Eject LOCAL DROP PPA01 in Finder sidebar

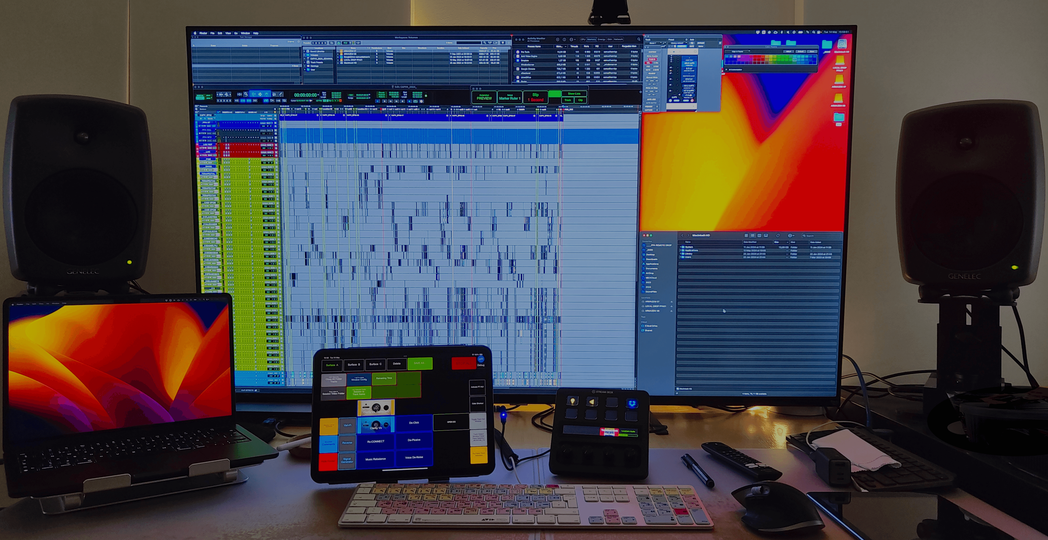tap(672, 307)
